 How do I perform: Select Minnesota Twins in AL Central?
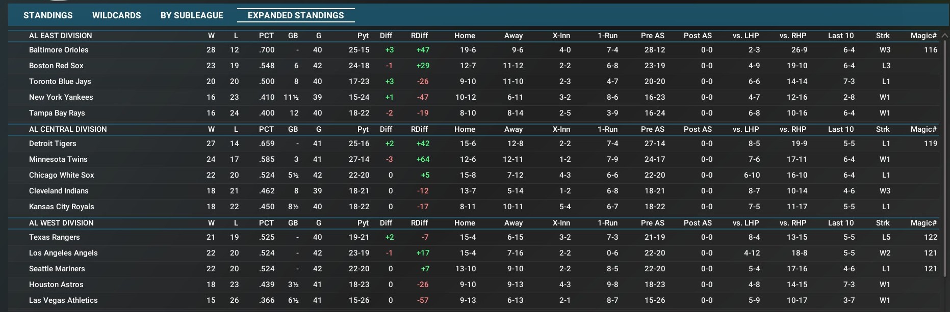[58, 159]
